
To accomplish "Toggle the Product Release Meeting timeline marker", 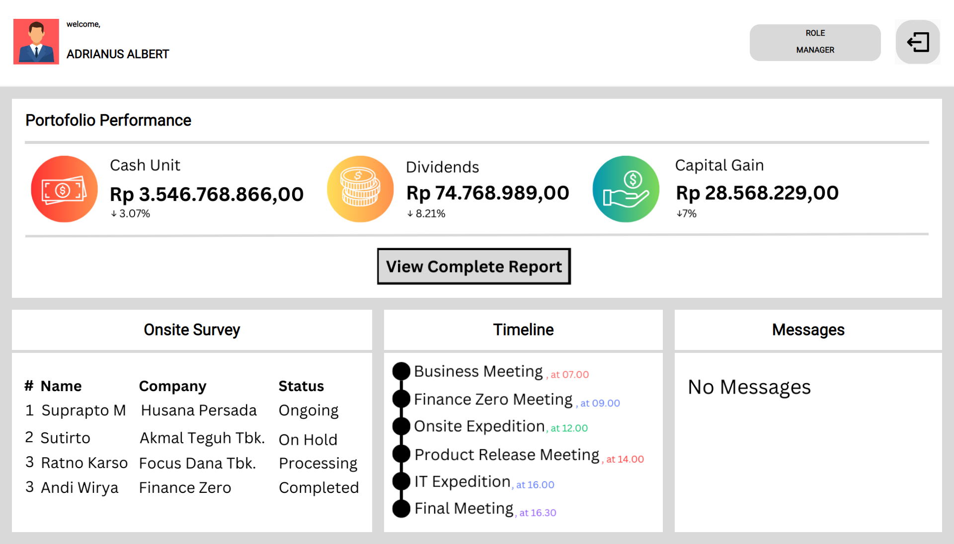I will [400, 454].
